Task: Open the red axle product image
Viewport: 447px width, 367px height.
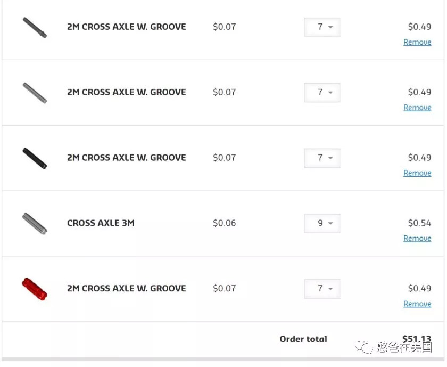Action: [35, 288]
